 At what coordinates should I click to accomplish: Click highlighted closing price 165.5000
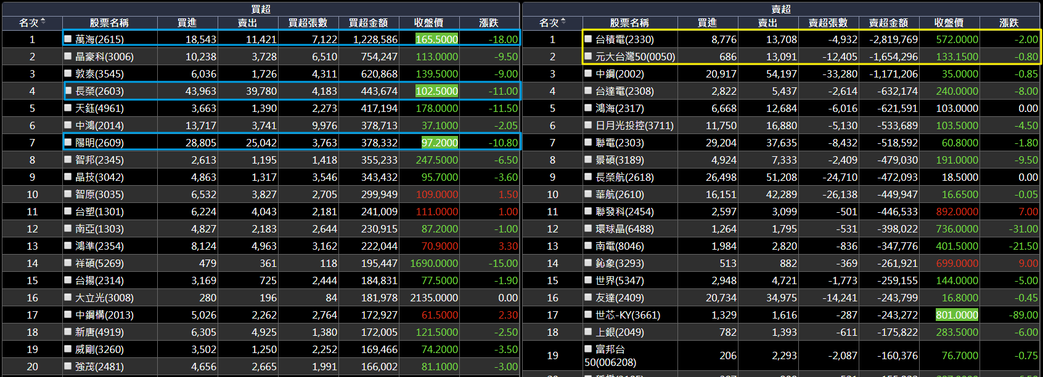tap(436, 39)
